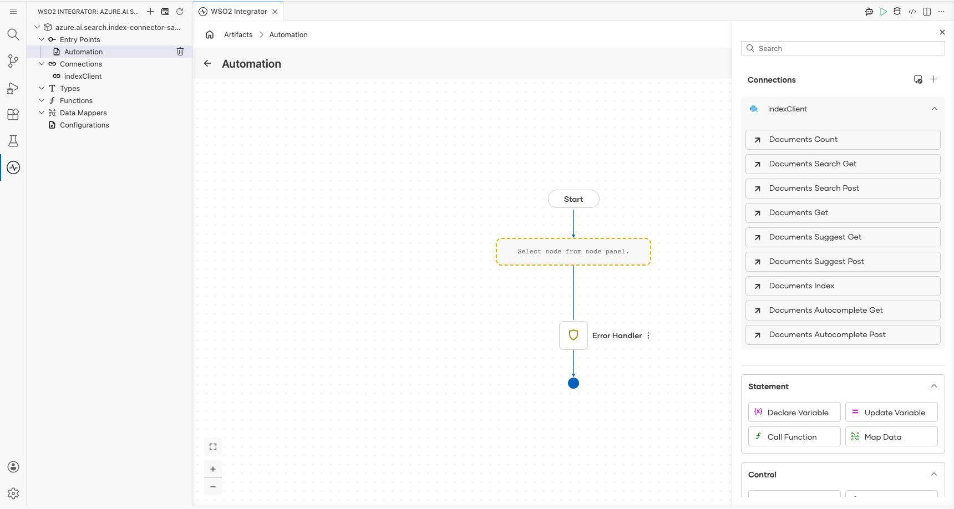Select the dashed placeholder node
This screenshot has width=954, height=509.
pyautogui.click(x=574, y=252)
